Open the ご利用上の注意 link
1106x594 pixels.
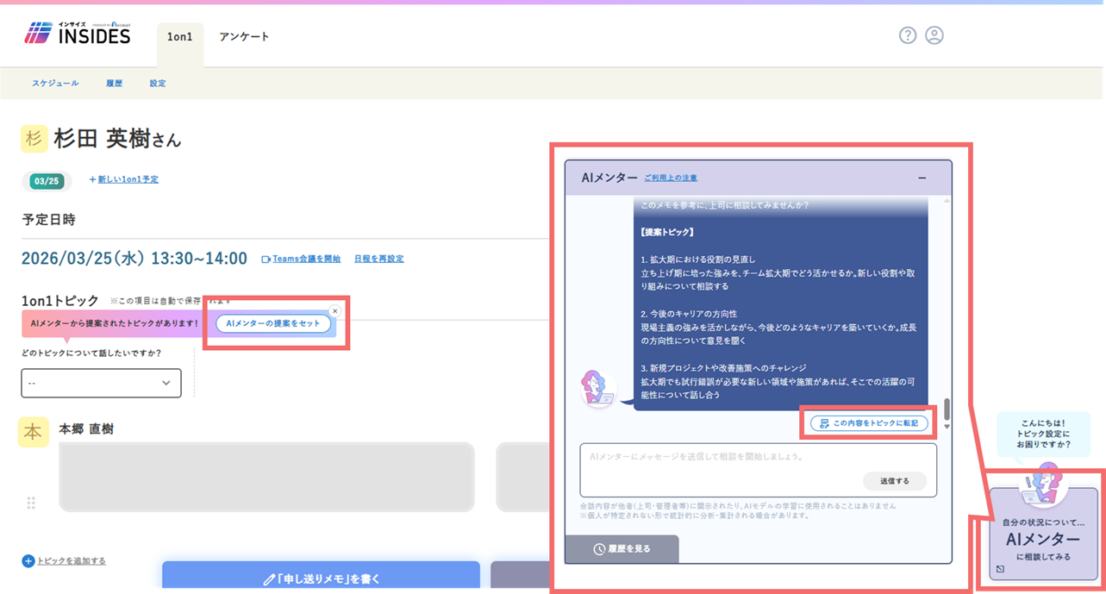coord(671,178)
